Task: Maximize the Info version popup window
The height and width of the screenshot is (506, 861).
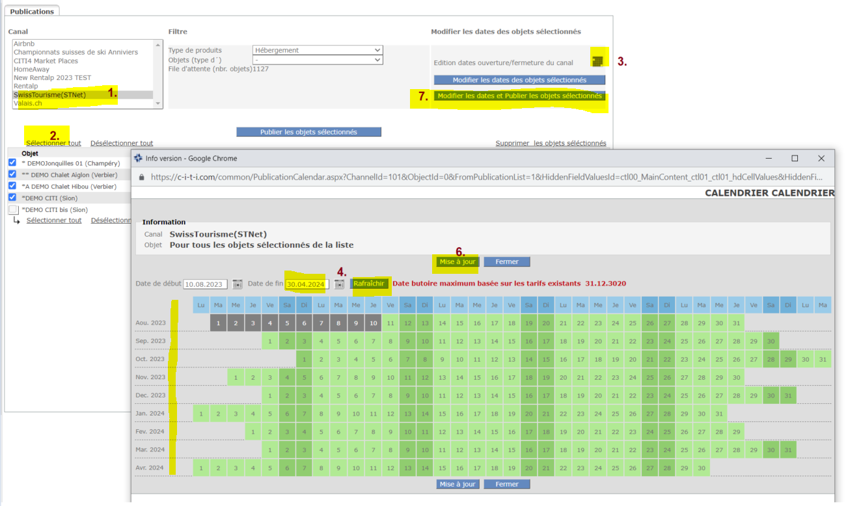Action: [x=795, y=158]
